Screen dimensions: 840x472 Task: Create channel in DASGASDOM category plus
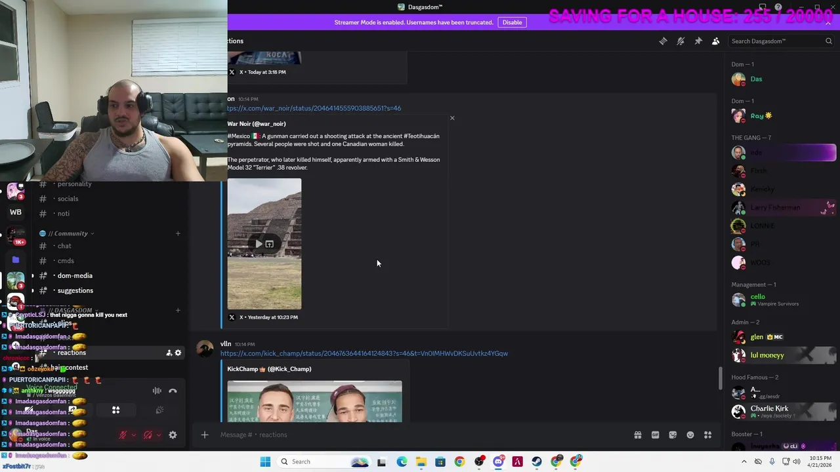pyautogui.click(x=178, y=310)
